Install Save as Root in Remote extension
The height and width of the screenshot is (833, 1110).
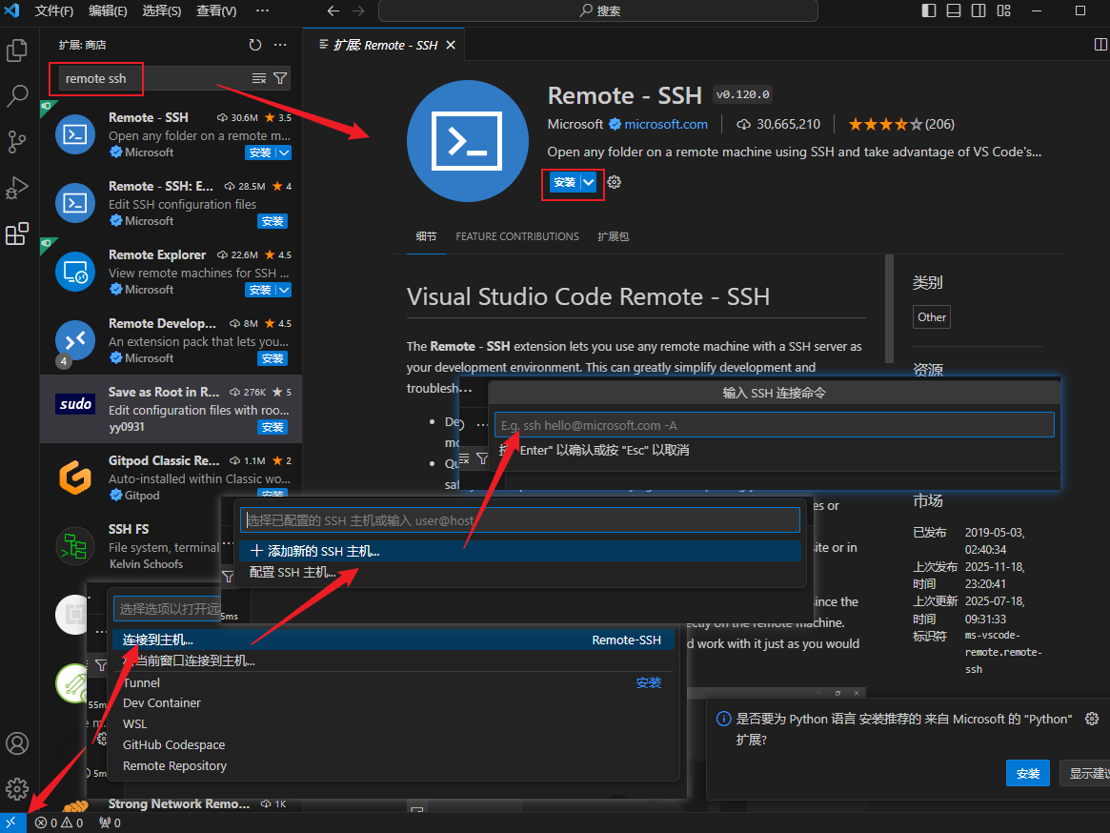[272, 427]
